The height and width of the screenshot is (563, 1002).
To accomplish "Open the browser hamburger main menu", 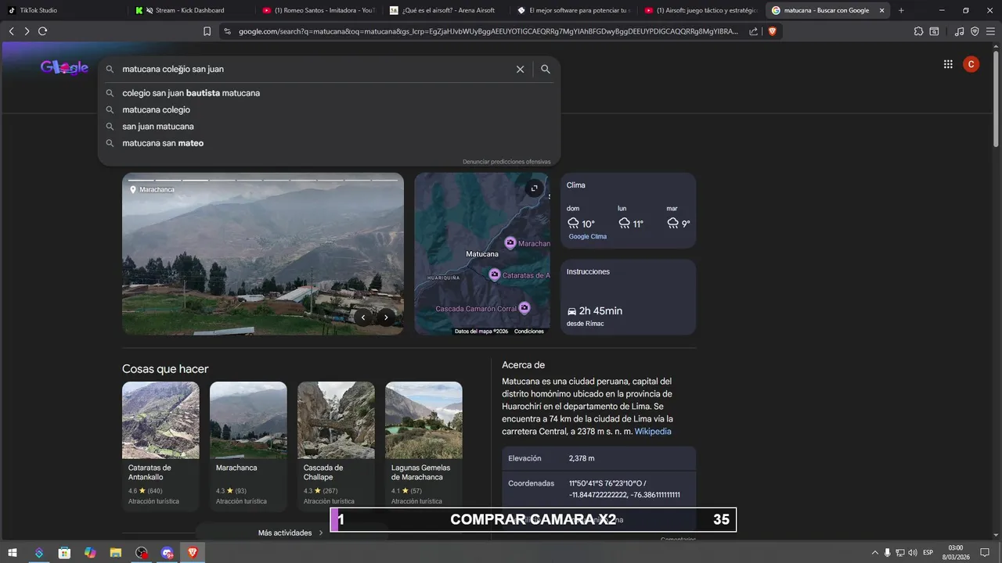I will pyautogui.click(x=990, y=31).
